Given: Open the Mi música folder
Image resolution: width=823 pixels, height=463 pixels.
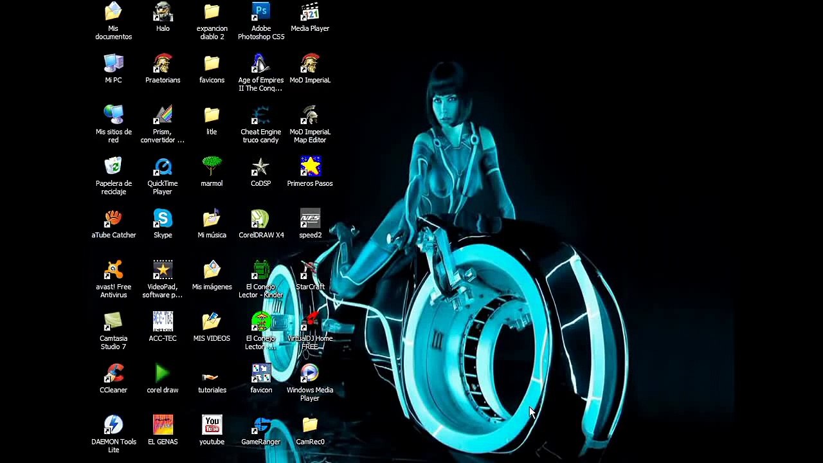Looking at the screenshot, I should [x=212, y=218].
